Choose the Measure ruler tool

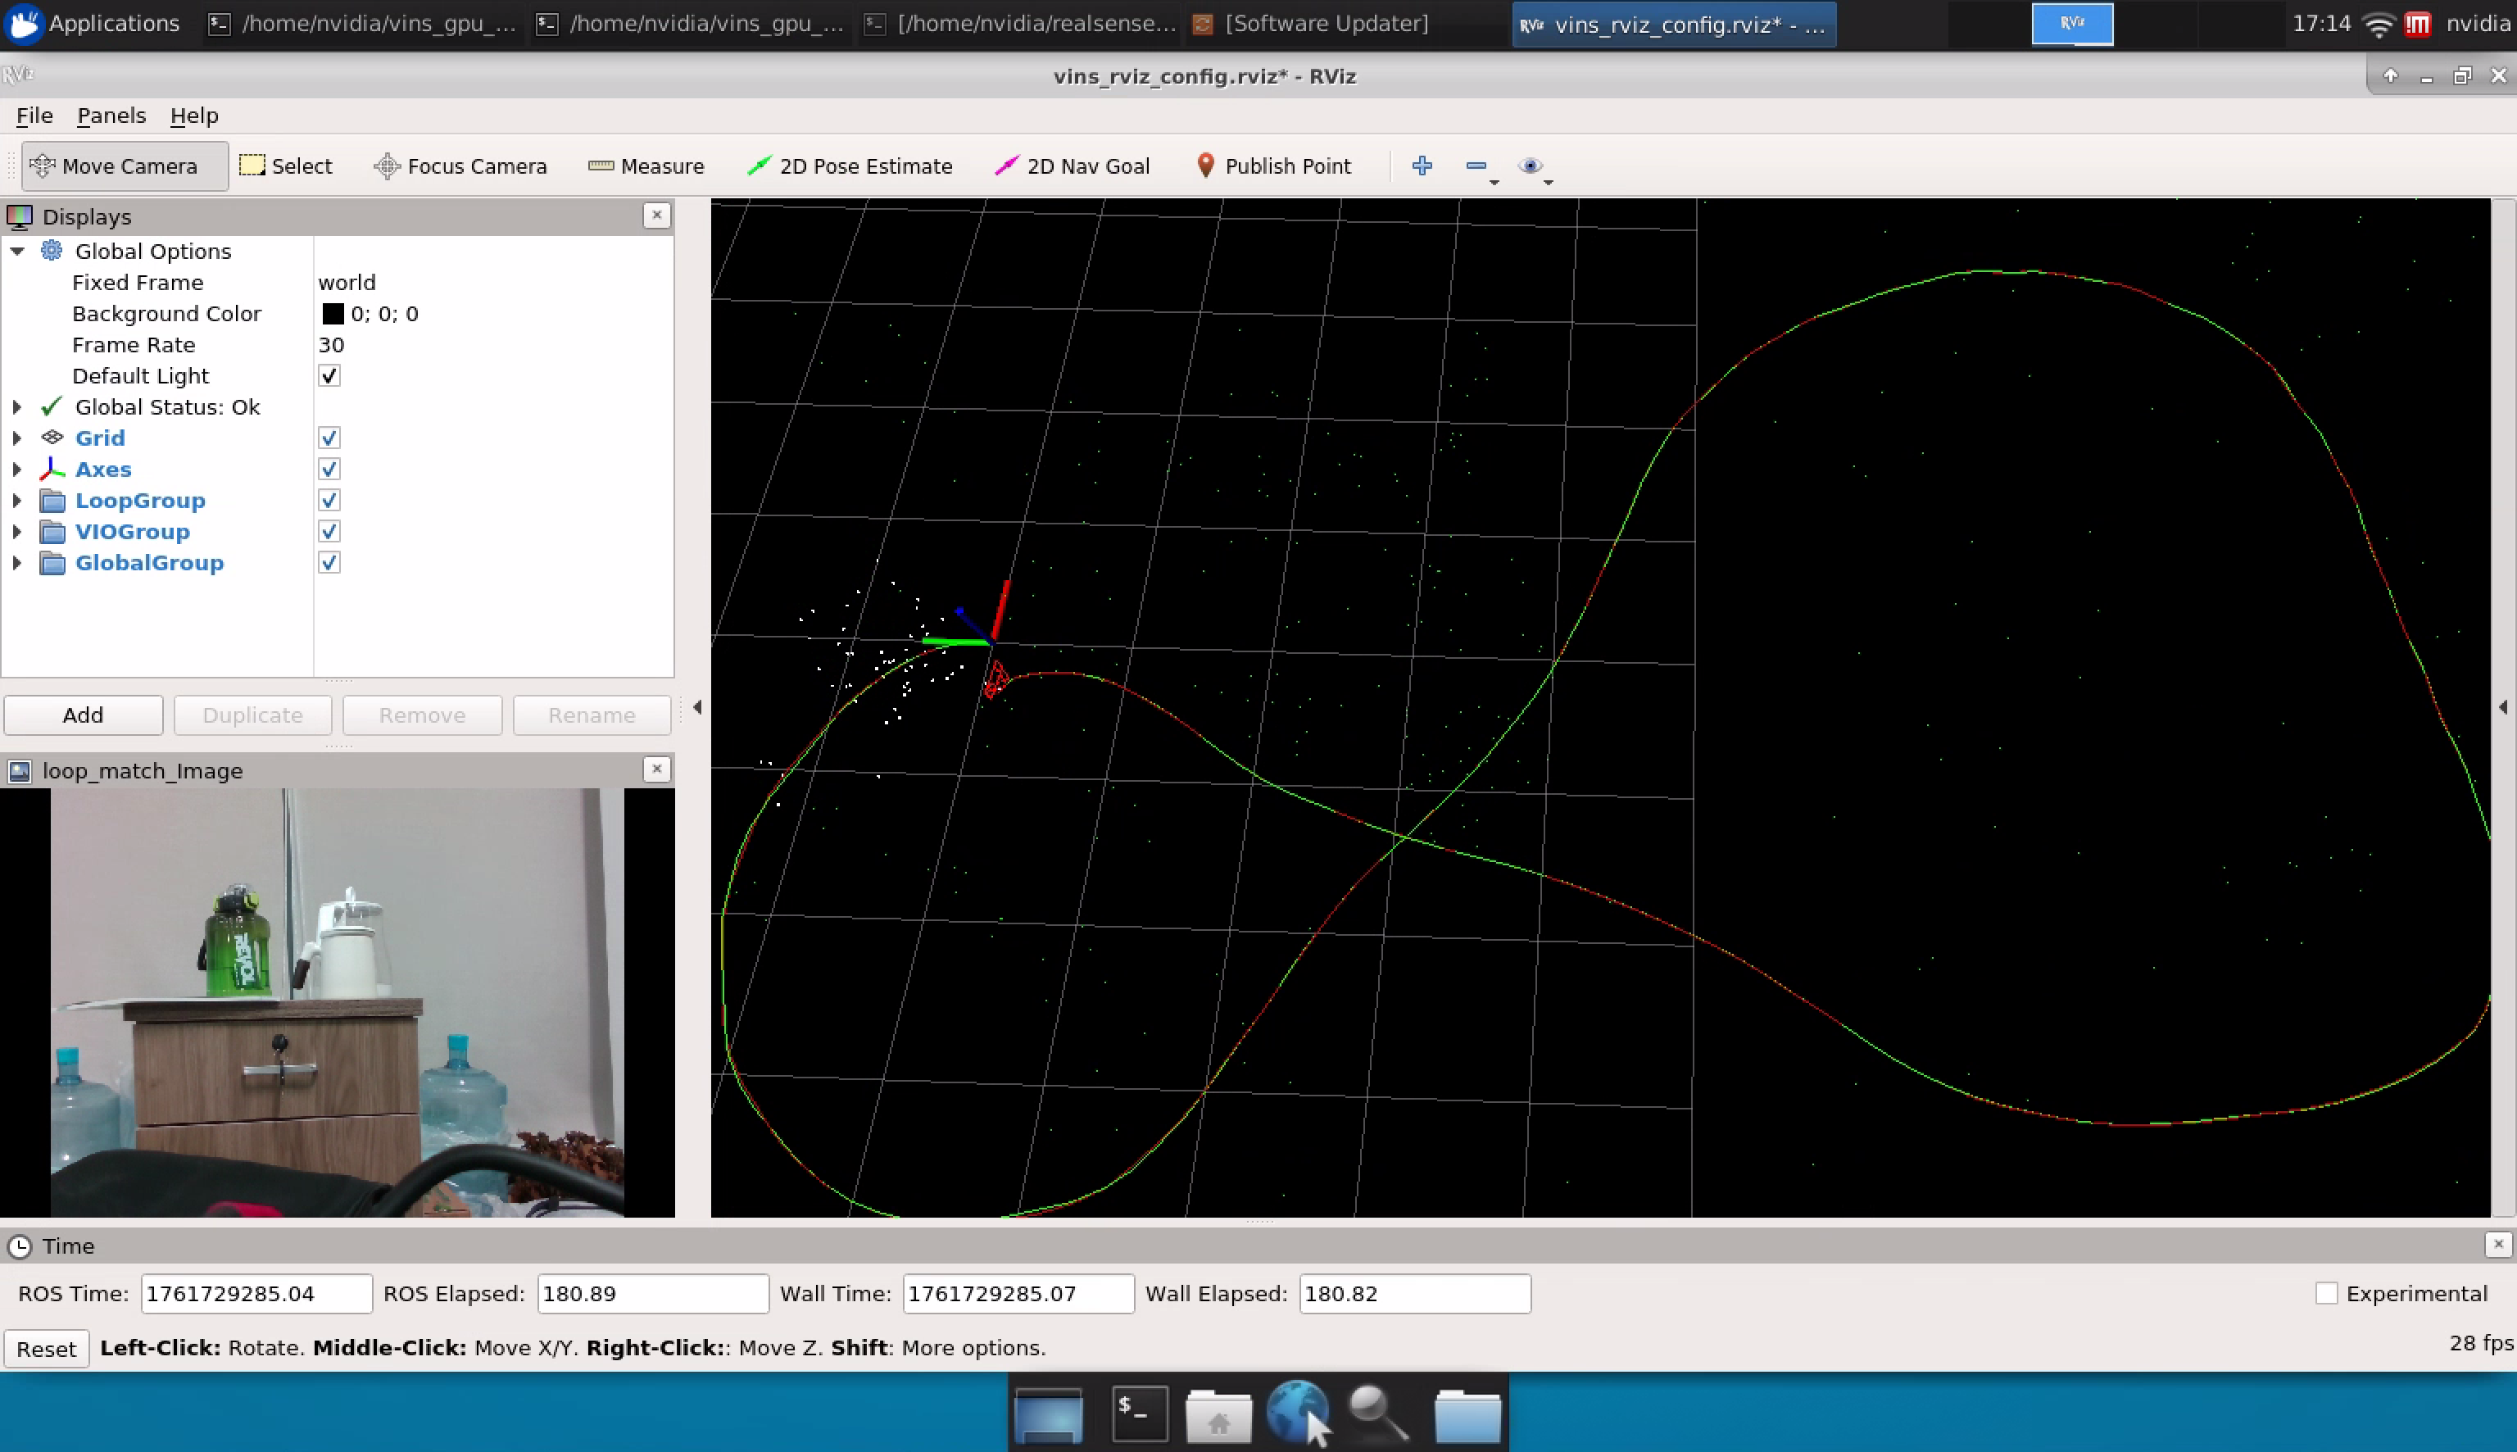coord(646,166)
